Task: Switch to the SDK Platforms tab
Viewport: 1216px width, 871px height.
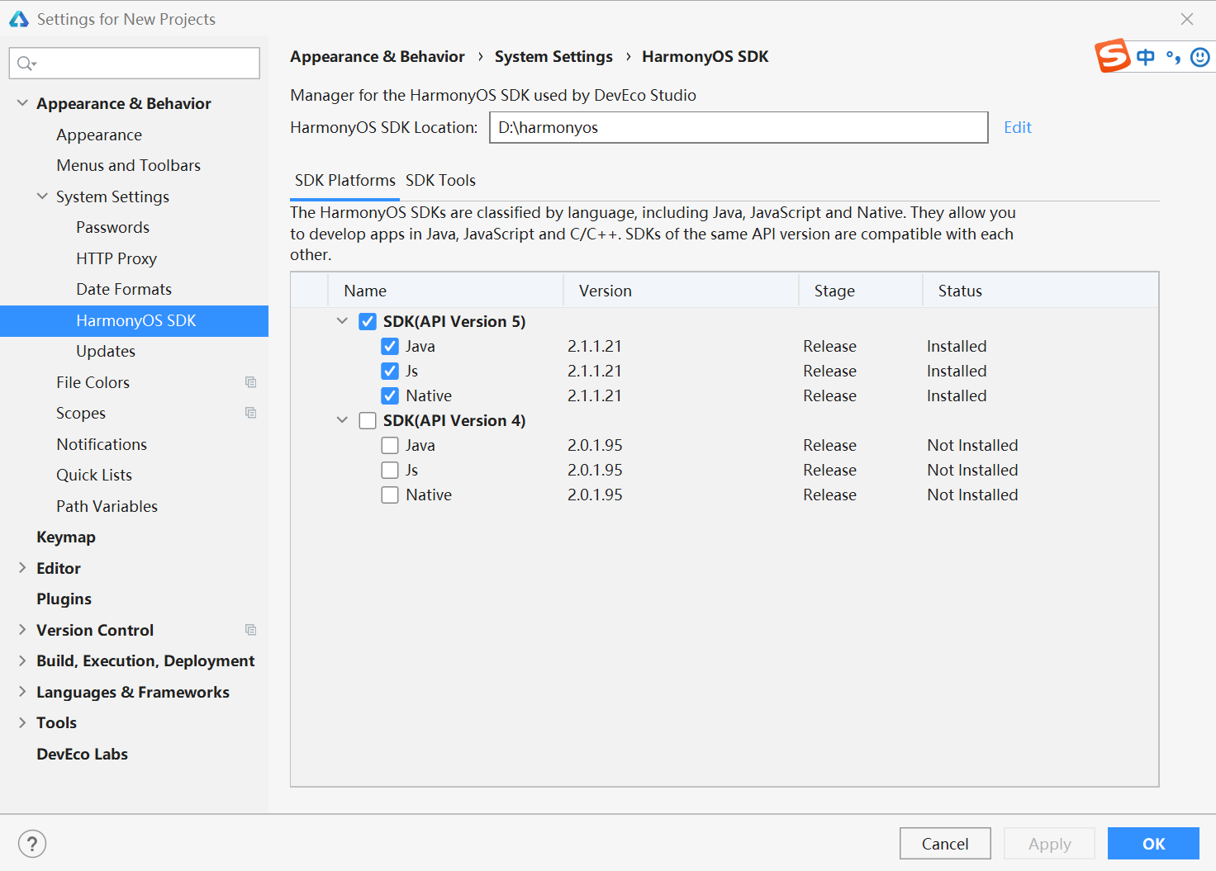Action: tap(345, 180)
